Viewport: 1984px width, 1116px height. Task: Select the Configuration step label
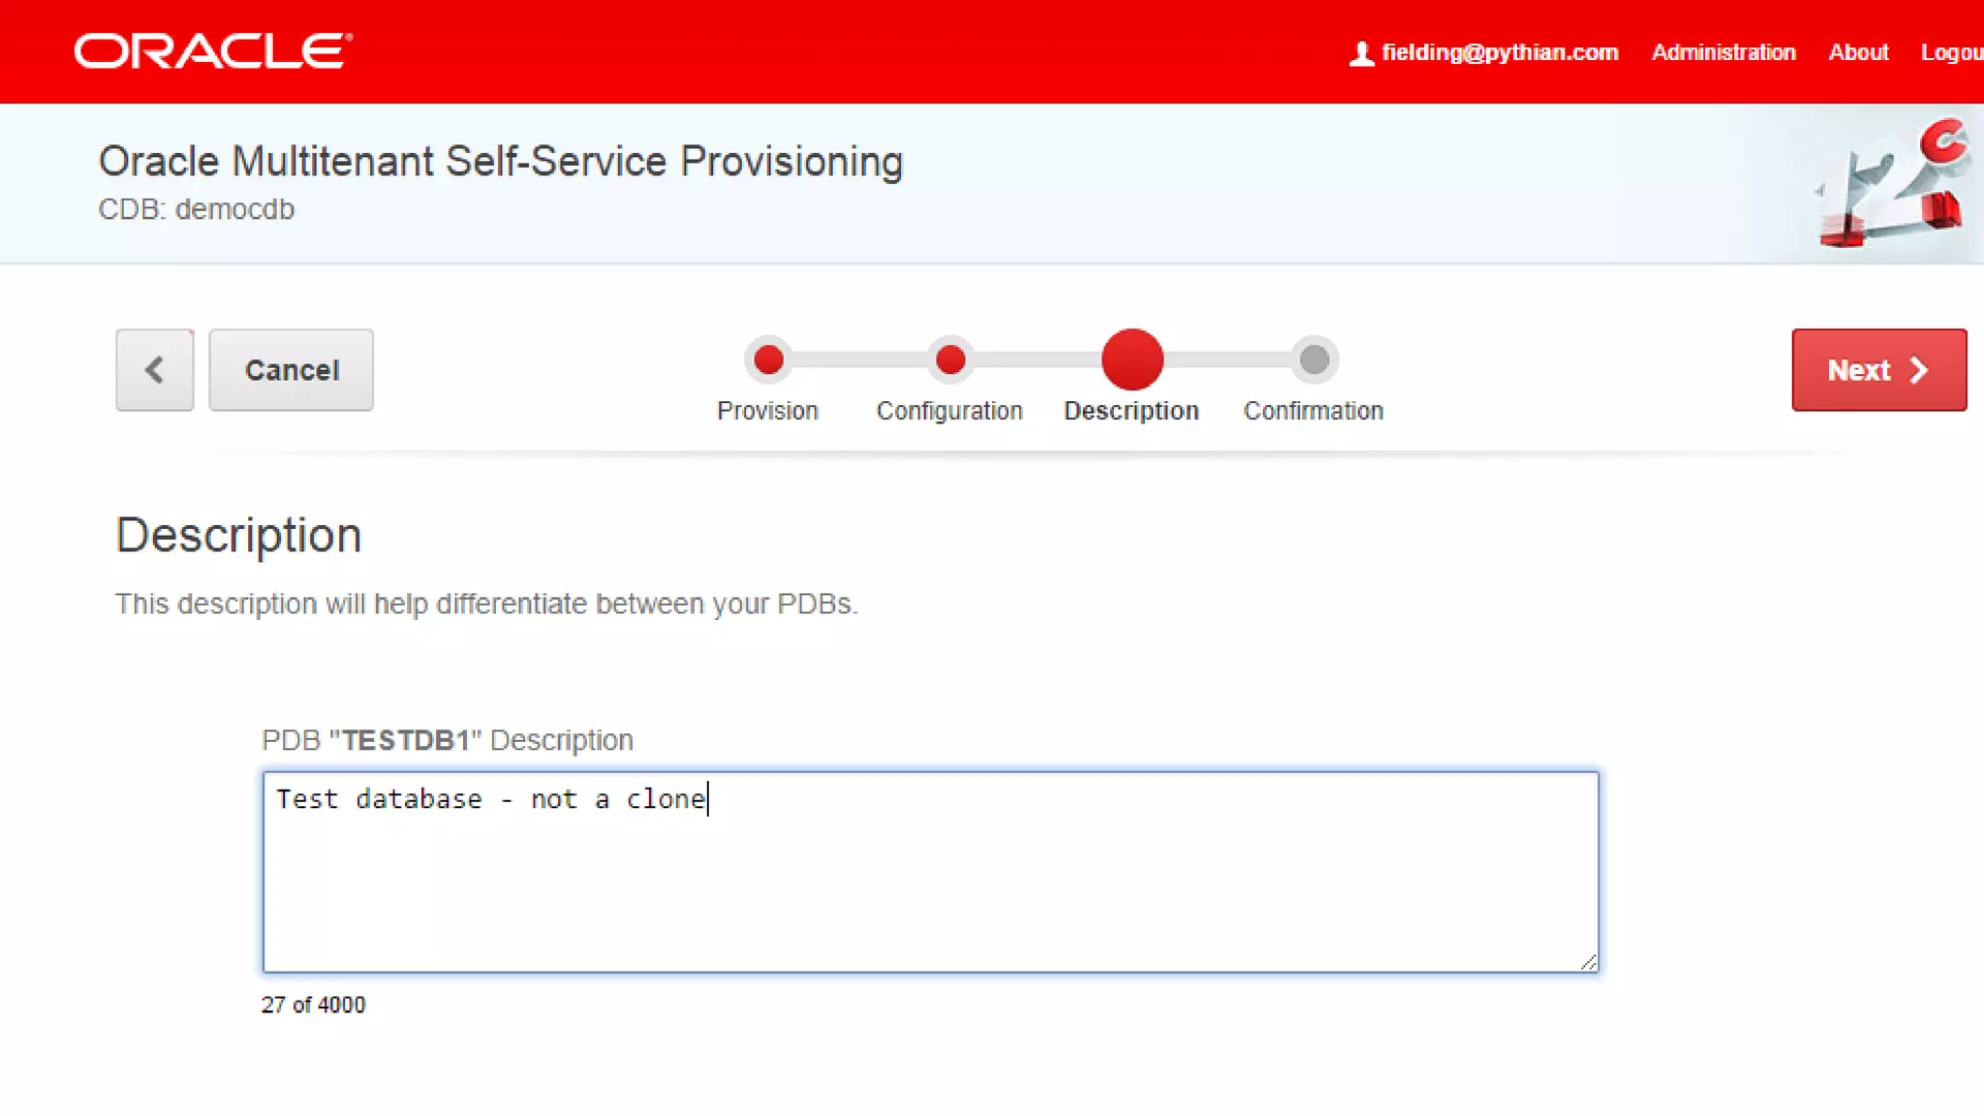pyautogui.click(x=949, y=411)
